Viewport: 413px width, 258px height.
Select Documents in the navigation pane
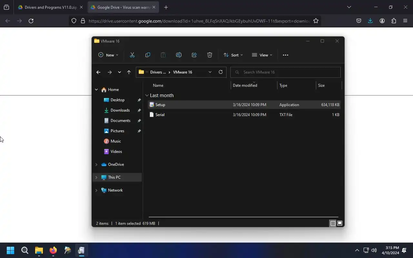117,121
